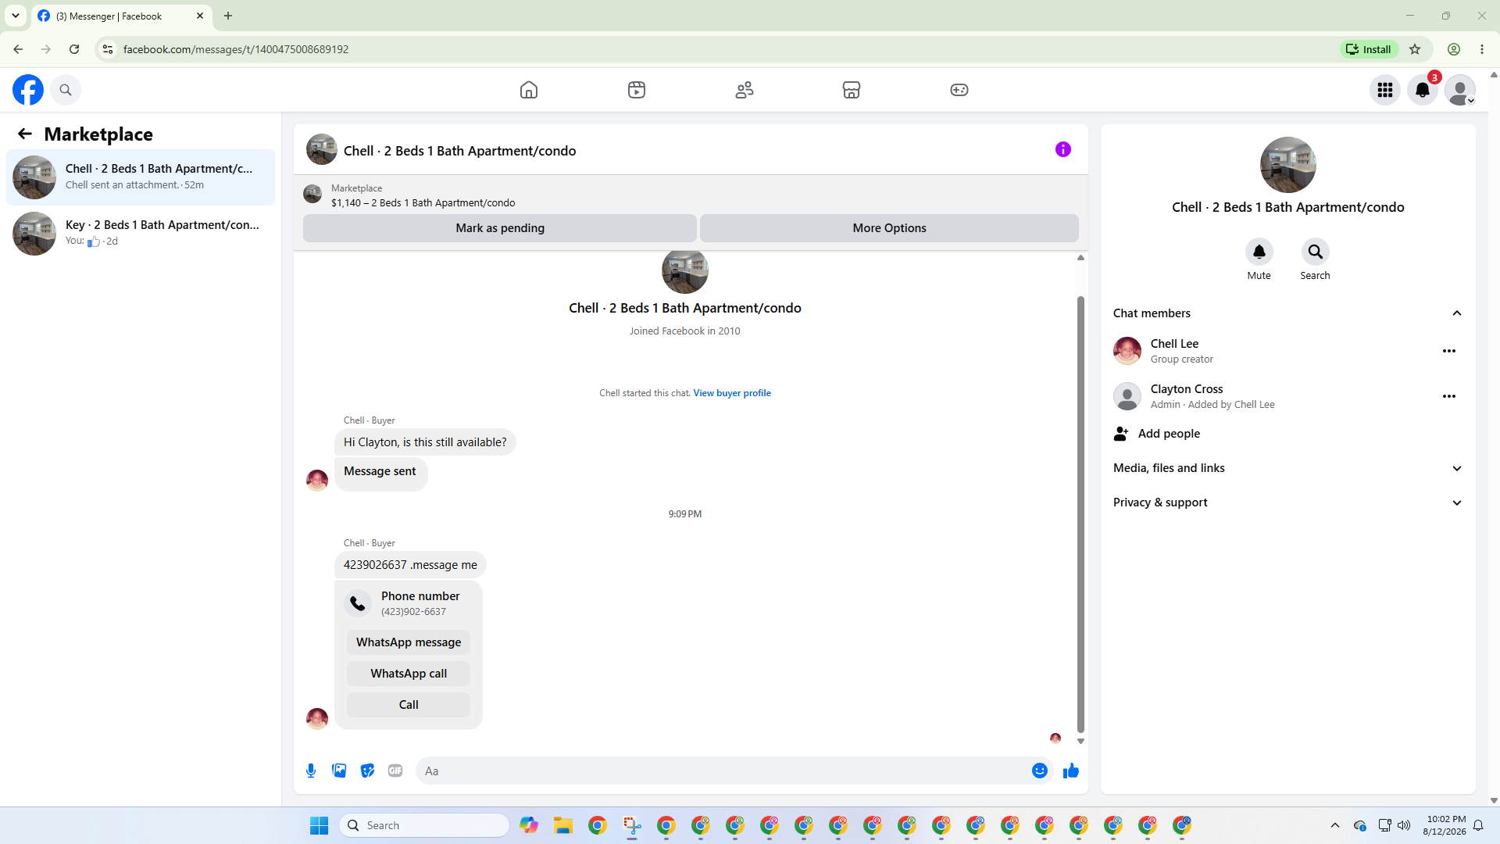Open the Facebook logo home link
This screenshot has height=844, width=1500.
pos(28,90)
